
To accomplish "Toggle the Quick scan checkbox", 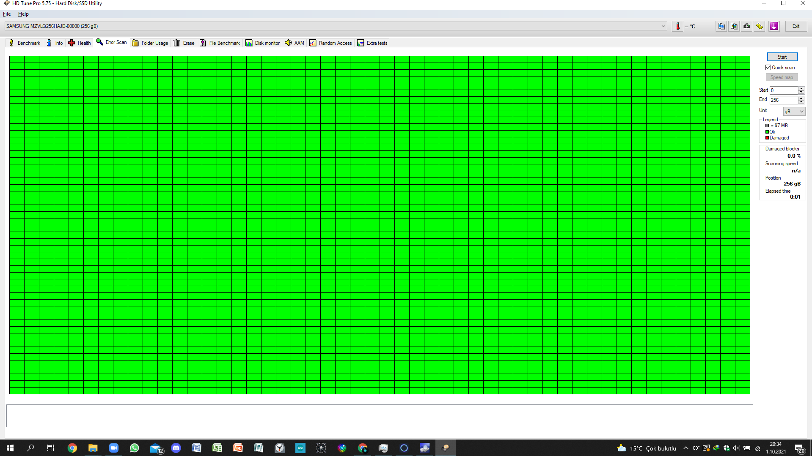I will click(768, 68).
